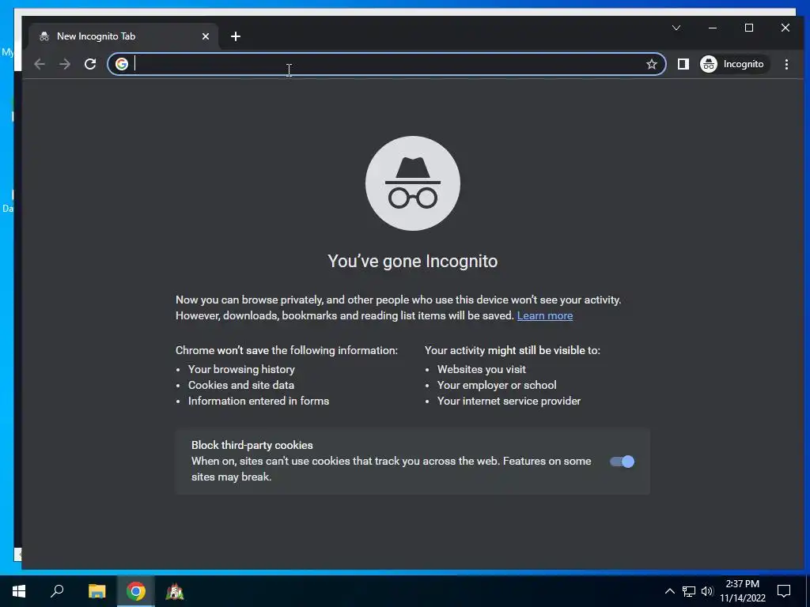
Task: Open the Windows Start menu
Action: click(x=19, y=591)
